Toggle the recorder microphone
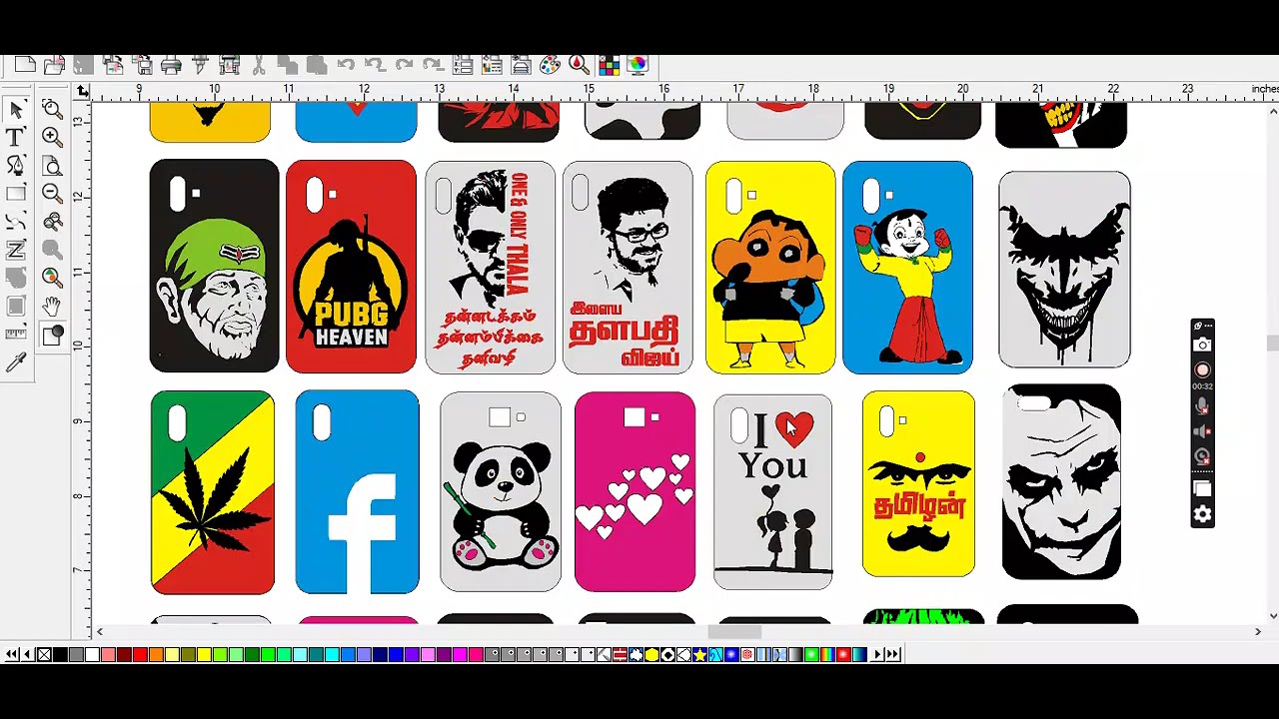The height and width of the screenshot is (719, 1279). (x=1202, y=406)
